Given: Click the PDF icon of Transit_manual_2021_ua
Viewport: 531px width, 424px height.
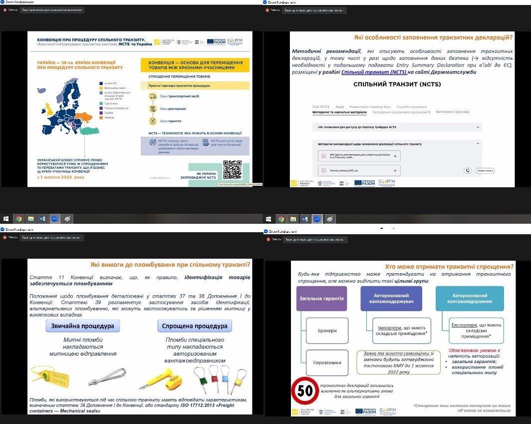Looking at the screenshot, I should coord(323,170).
